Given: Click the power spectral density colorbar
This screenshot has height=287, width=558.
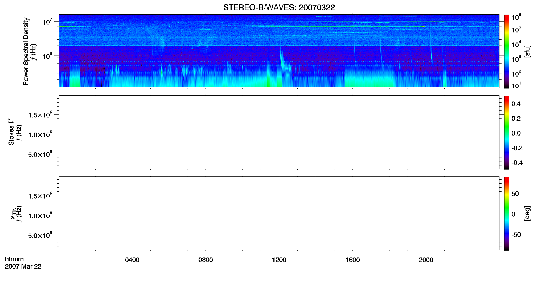Looking at the screenshot, I should click(506, 51).
